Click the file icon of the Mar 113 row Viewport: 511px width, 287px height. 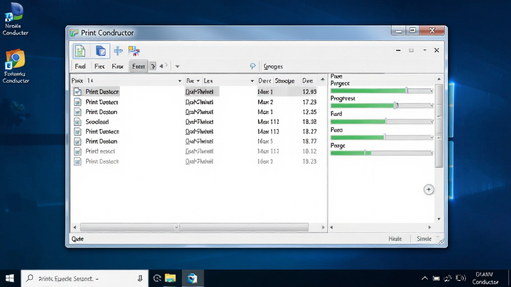77,132
